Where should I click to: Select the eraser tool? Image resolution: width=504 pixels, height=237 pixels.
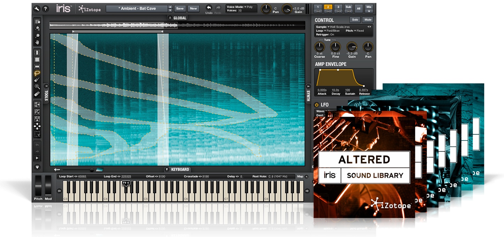(x=37, y=94)
